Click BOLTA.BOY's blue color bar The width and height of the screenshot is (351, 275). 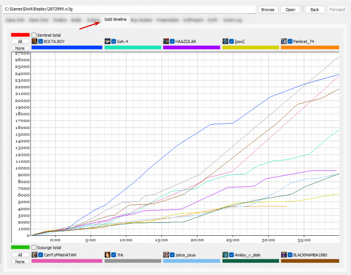click(67, 47)
